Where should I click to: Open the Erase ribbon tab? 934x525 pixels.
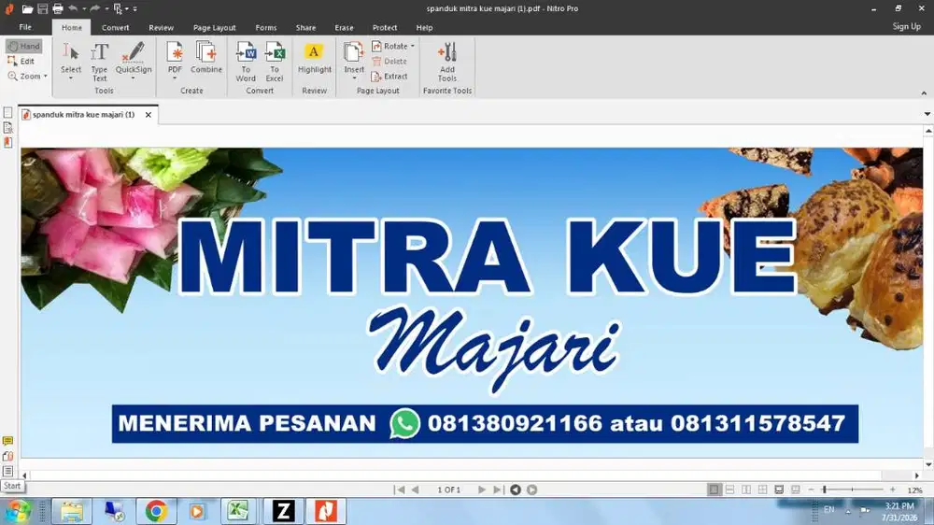click(344, 28)
